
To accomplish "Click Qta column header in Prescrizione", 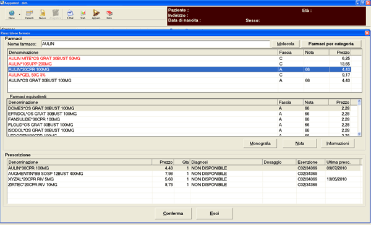I will coord(182,162).
